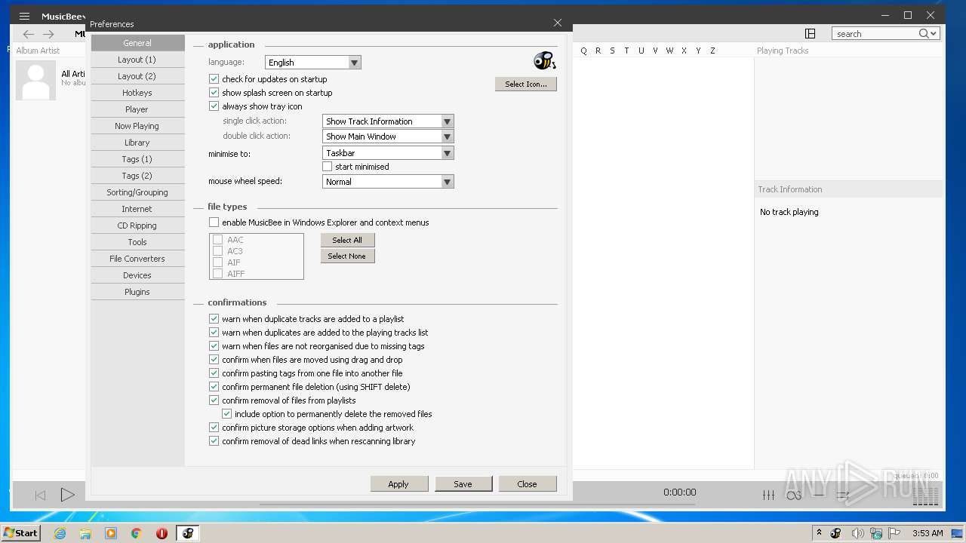The image size is (966, 543).
Task: Click MusicBee tray icon
Action: (835, 533)
